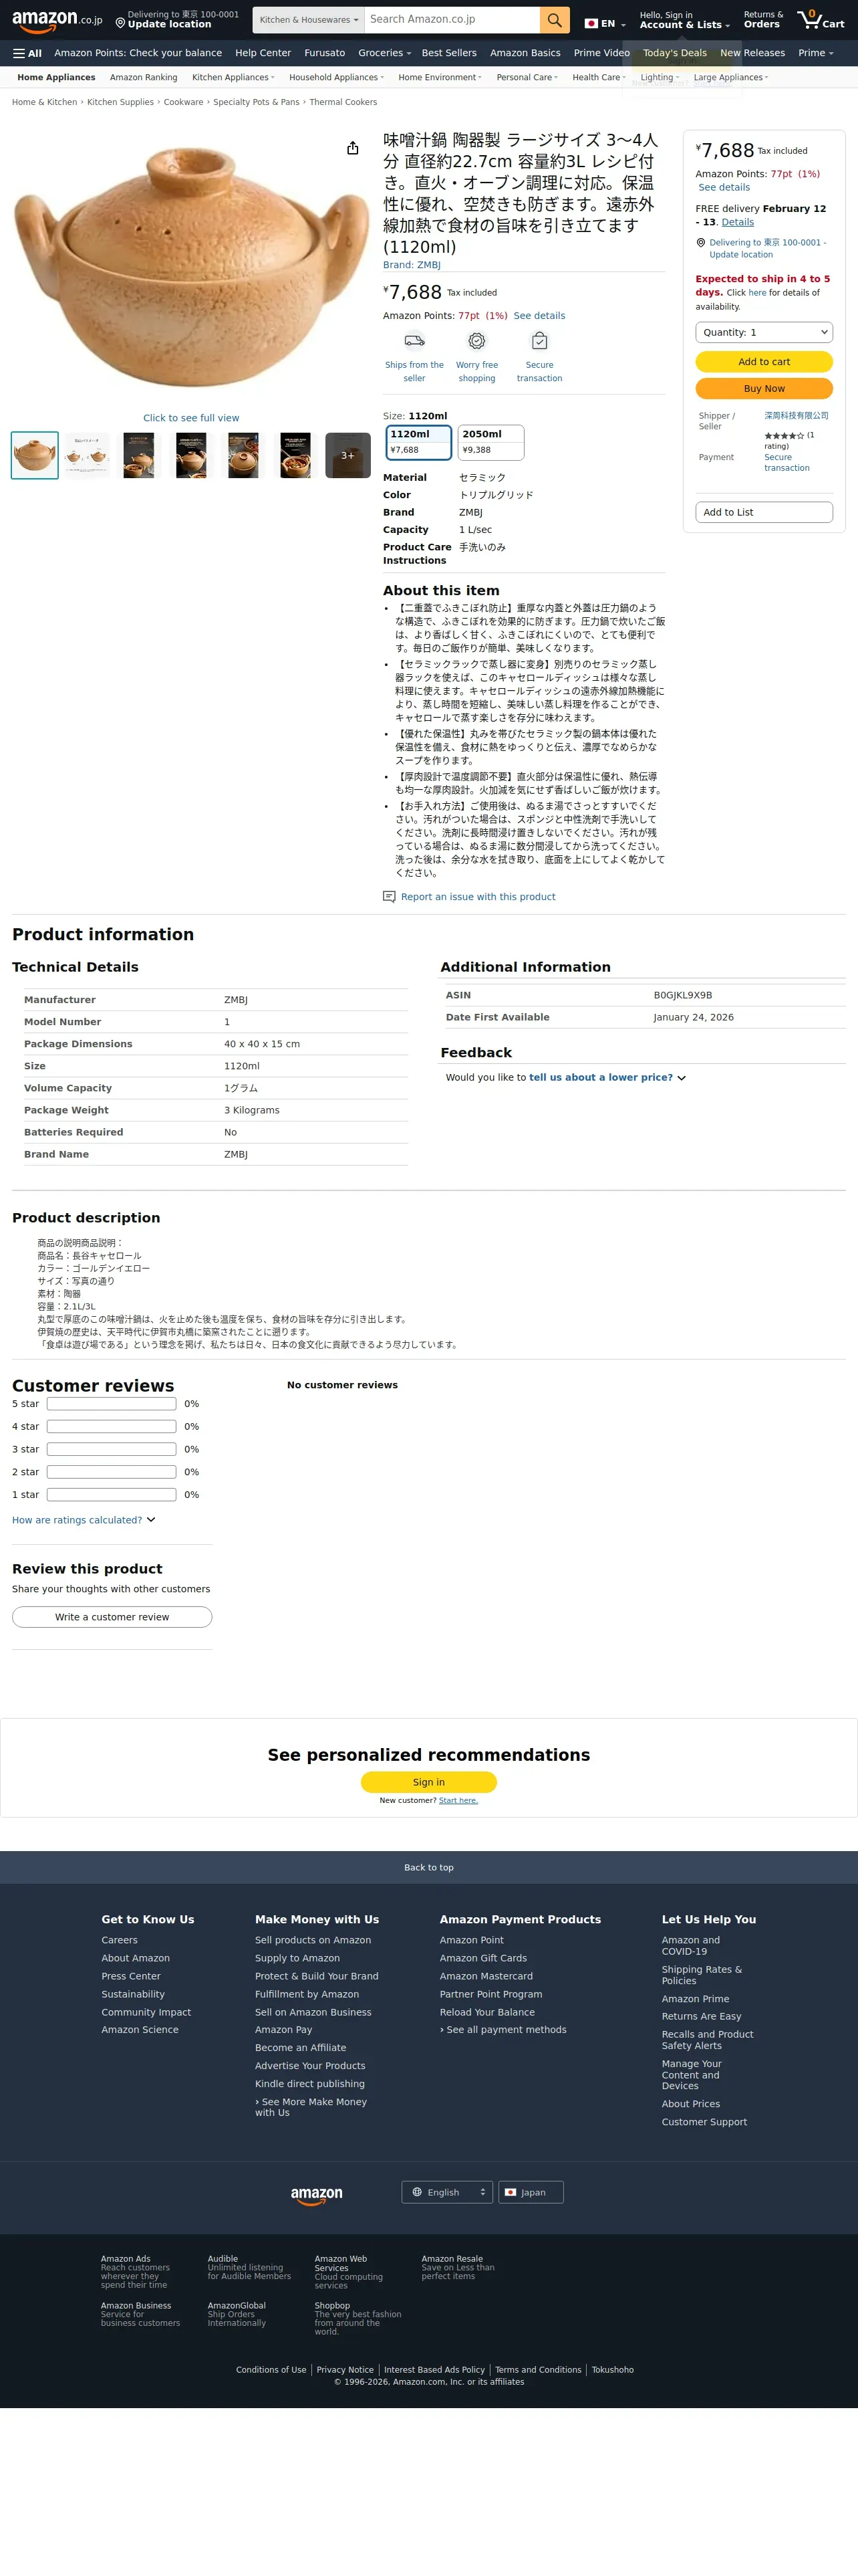Click the yellow Sign in button
This screenshot has width=858, height=2576.
428,1782
